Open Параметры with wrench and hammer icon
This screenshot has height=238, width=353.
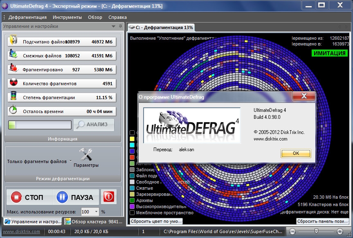[x=86, y=158]
